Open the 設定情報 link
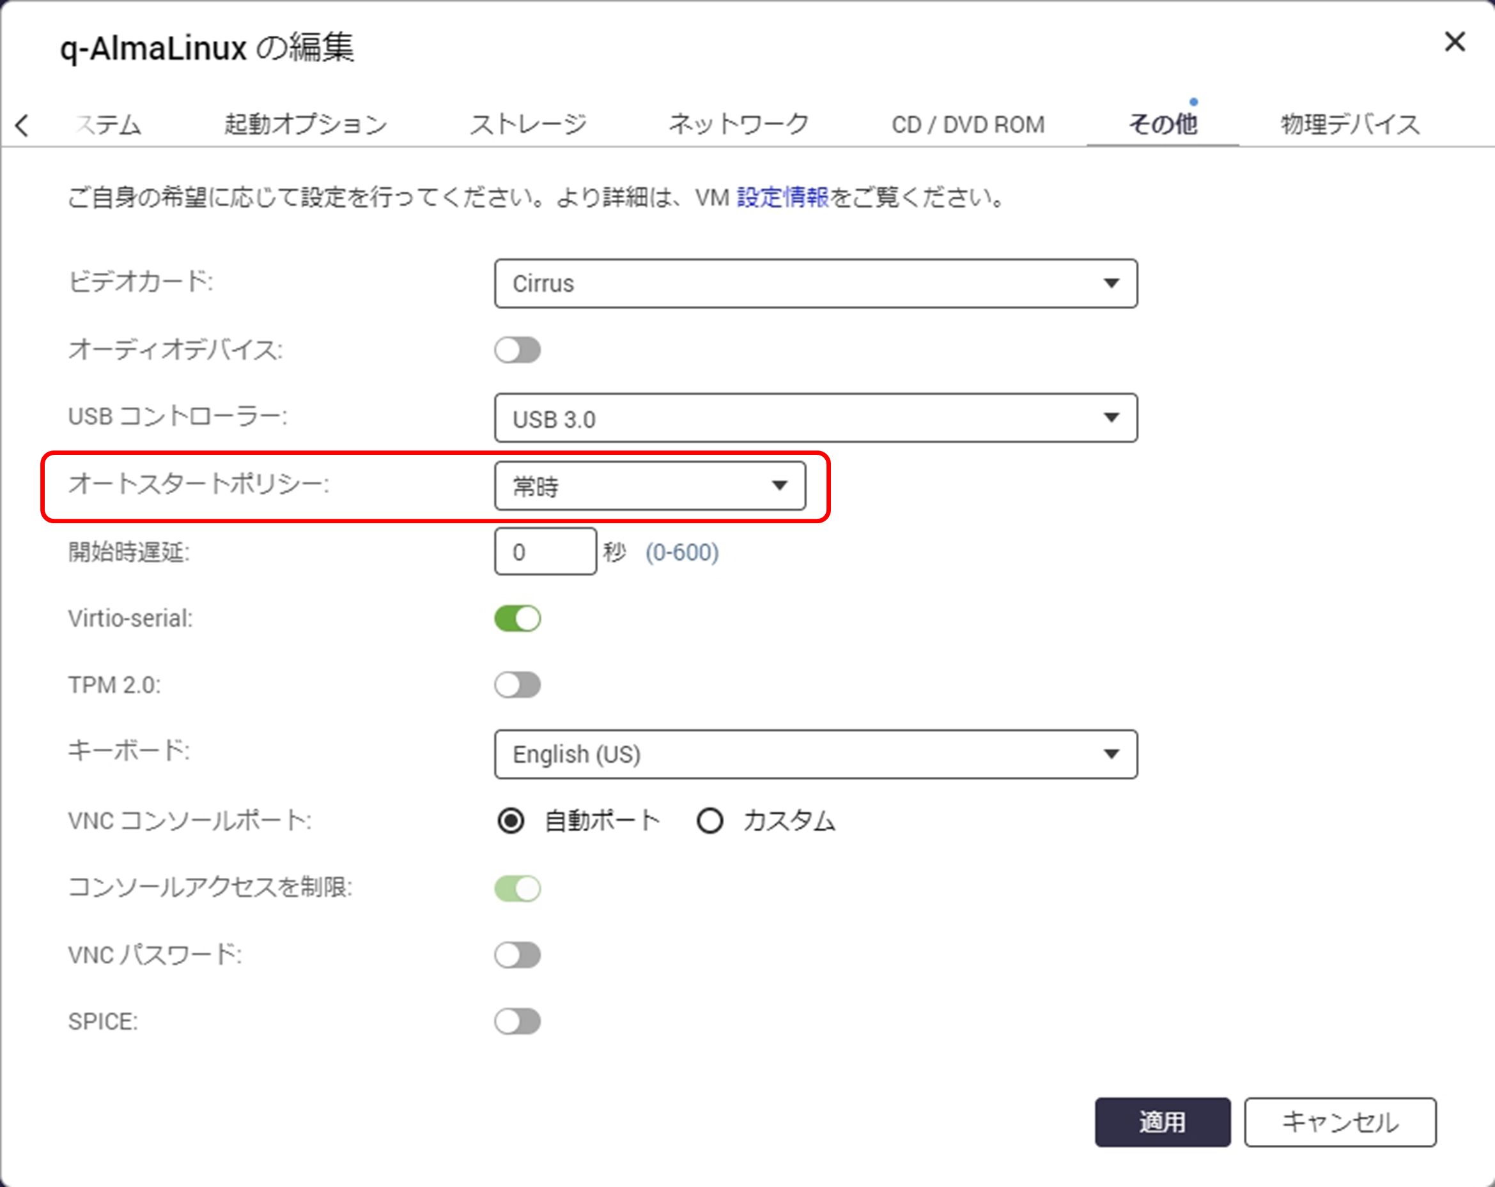The width and height of the screenshot is (1495, 1187). pyautogui.click(x=782, y=198)
